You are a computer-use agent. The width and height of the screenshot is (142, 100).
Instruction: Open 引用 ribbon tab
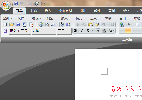coord(83,11)
